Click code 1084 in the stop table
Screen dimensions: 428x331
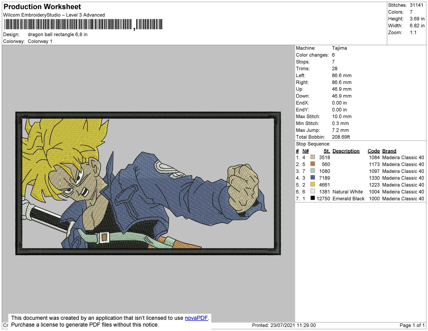point(374,157)
